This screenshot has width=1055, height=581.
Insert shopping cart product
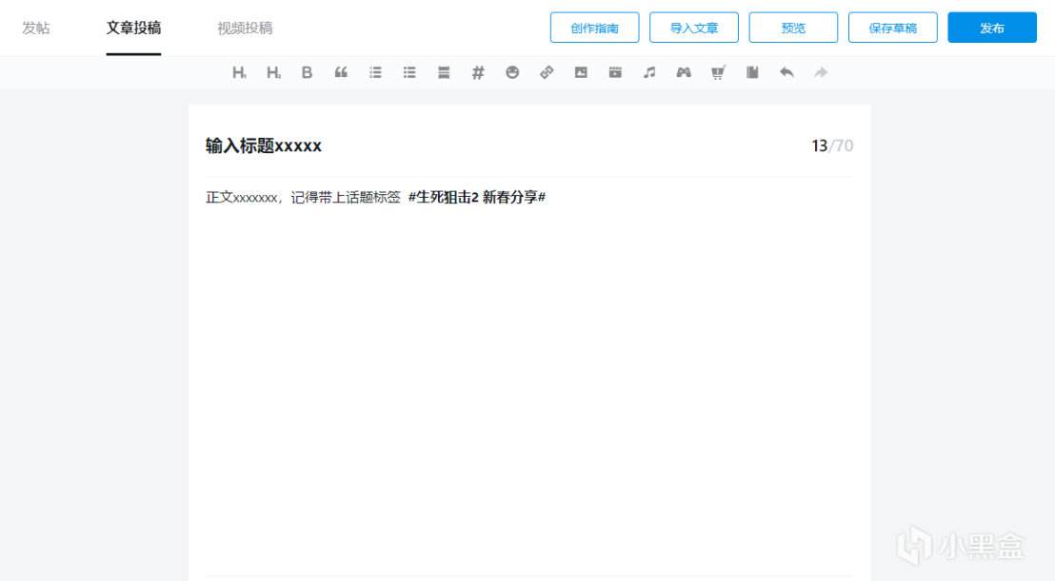pos(718,72)
